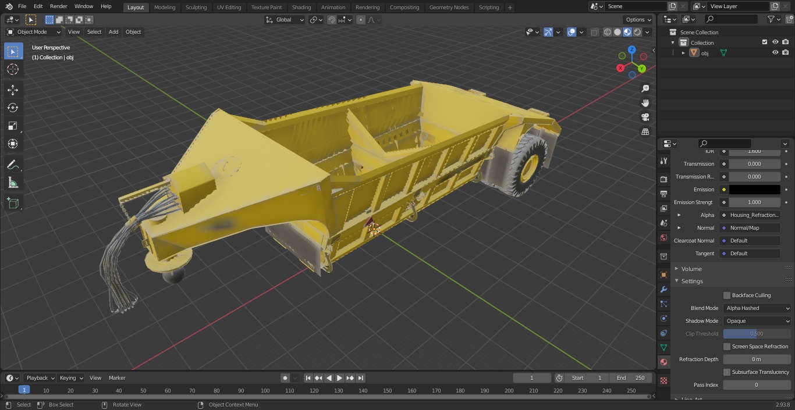795x410 pixels.
Task: Open the Object properties tab
Action: (x=663, y=274)
